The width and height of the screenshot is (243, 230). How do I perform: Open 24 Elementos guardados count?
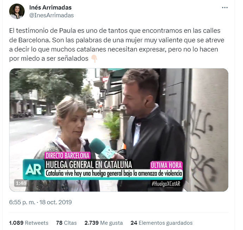coord(162,223)
